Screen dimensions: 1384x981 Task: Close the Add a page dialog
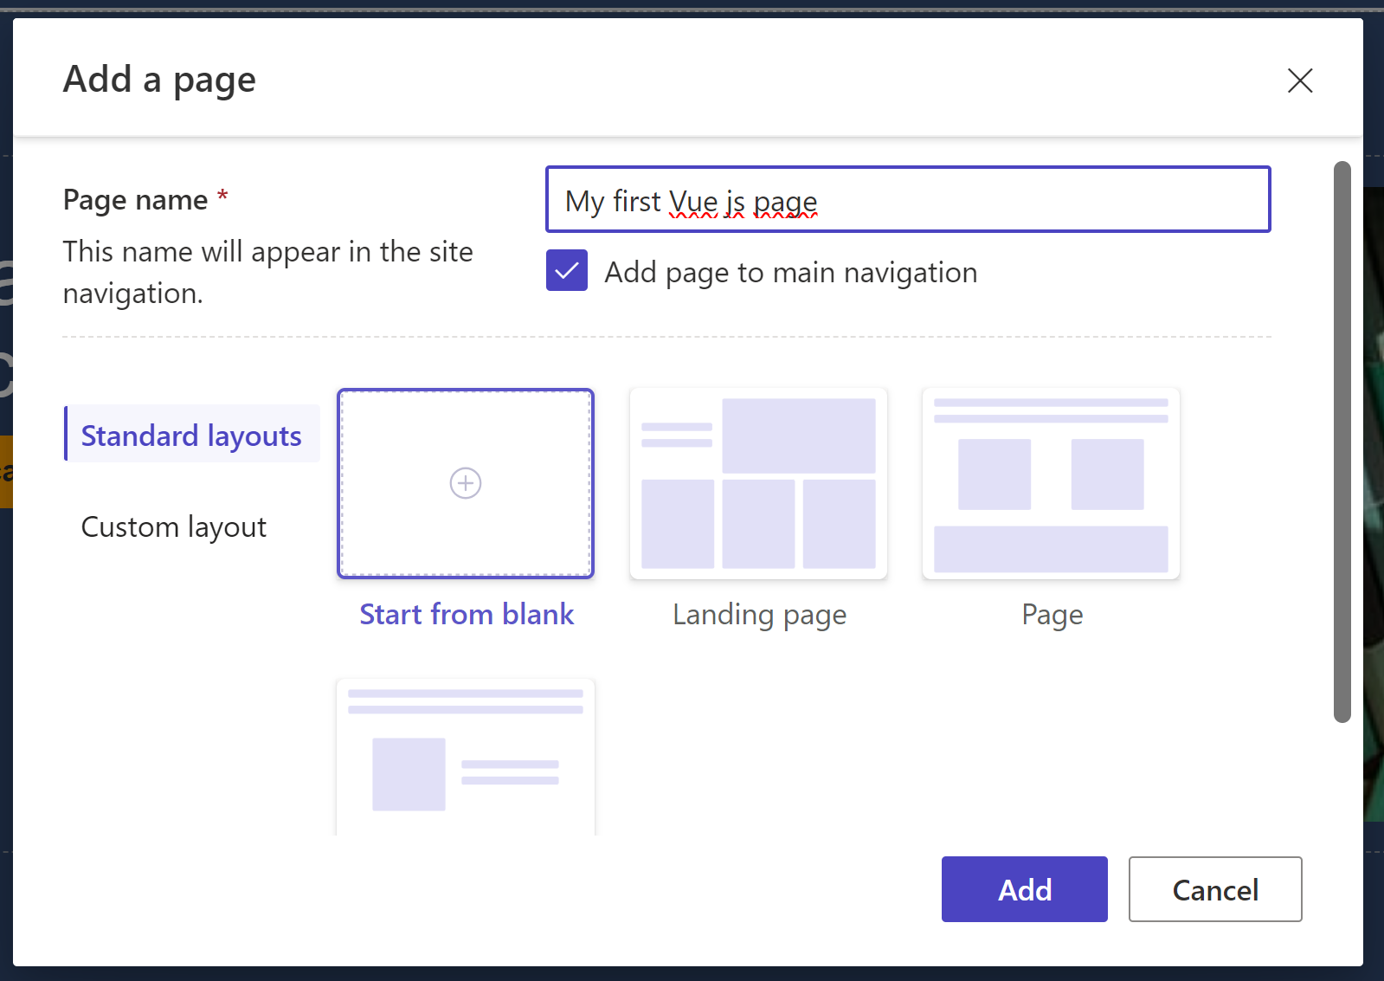tap(1299, 81)
